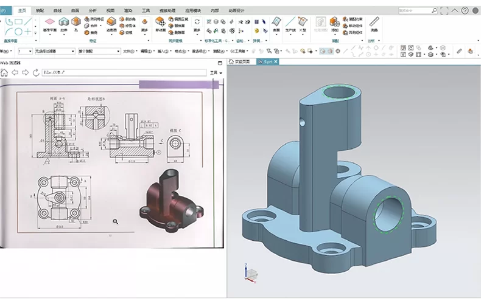Click the Pattern Feature (阵列特征) icon
The width and height of the screenshot is (481, 304).
pos(87,19)
